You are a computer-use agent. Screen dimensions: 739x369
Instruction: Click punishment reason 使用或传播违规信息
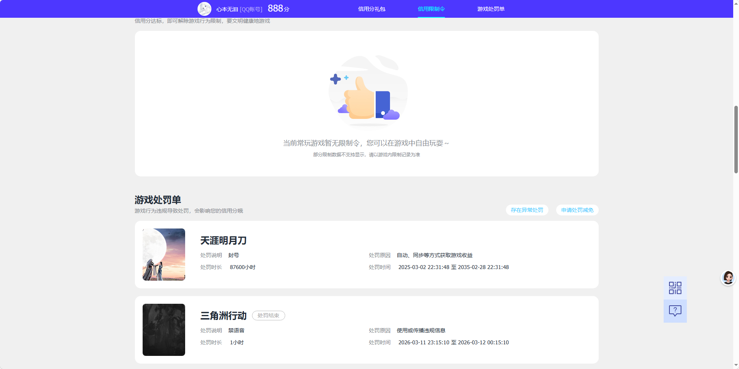coord(421,330)
